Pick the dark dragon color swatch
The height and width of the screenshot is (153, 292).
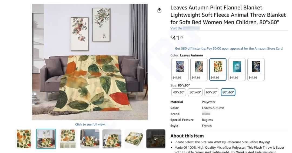256,69
